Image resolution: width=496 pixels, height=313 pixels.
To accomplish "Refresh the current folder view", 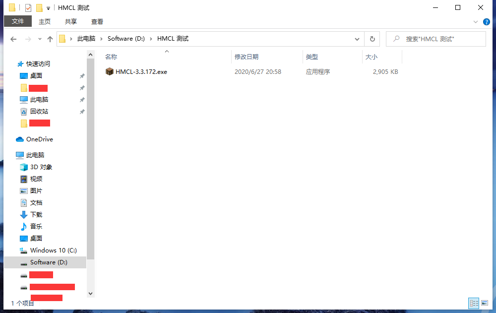I will point(372,39).
